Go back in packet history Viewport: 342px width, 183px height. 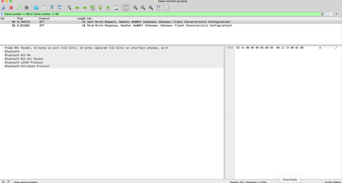coord(77,8)
